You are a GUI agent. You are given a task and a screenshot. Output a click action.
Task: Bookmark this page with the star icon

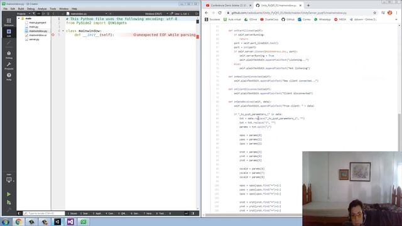click(375, 13)
